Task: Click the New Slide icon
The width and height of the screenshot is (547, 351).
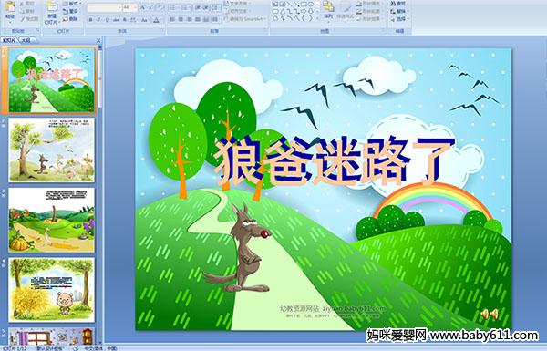Action: coord(52,9)
